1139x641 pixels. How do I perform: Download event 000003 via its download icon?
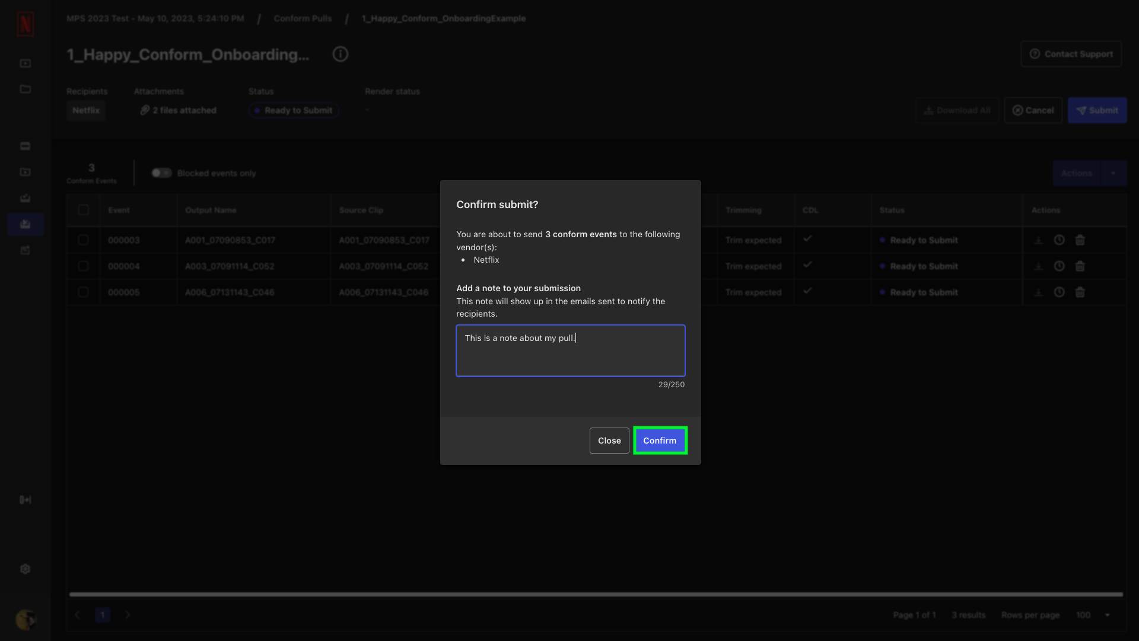click(x=1038, y=240)
